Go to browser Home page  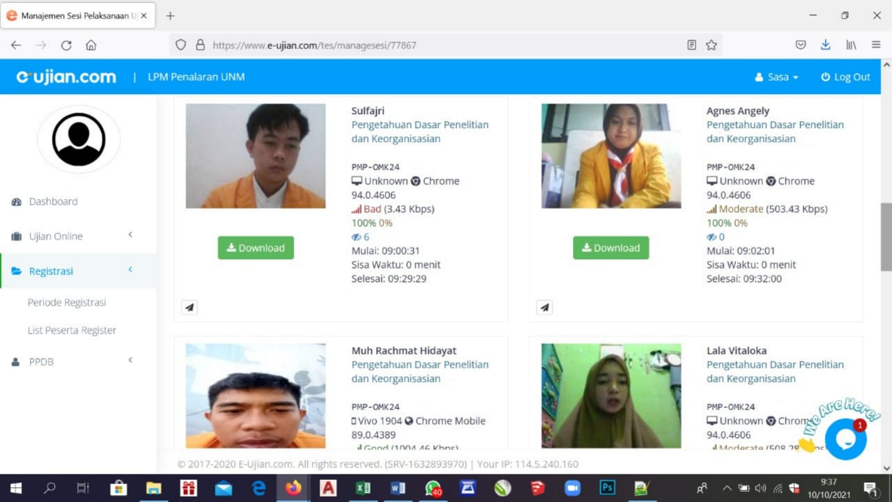pyautogui.click(x=91, y=45)
